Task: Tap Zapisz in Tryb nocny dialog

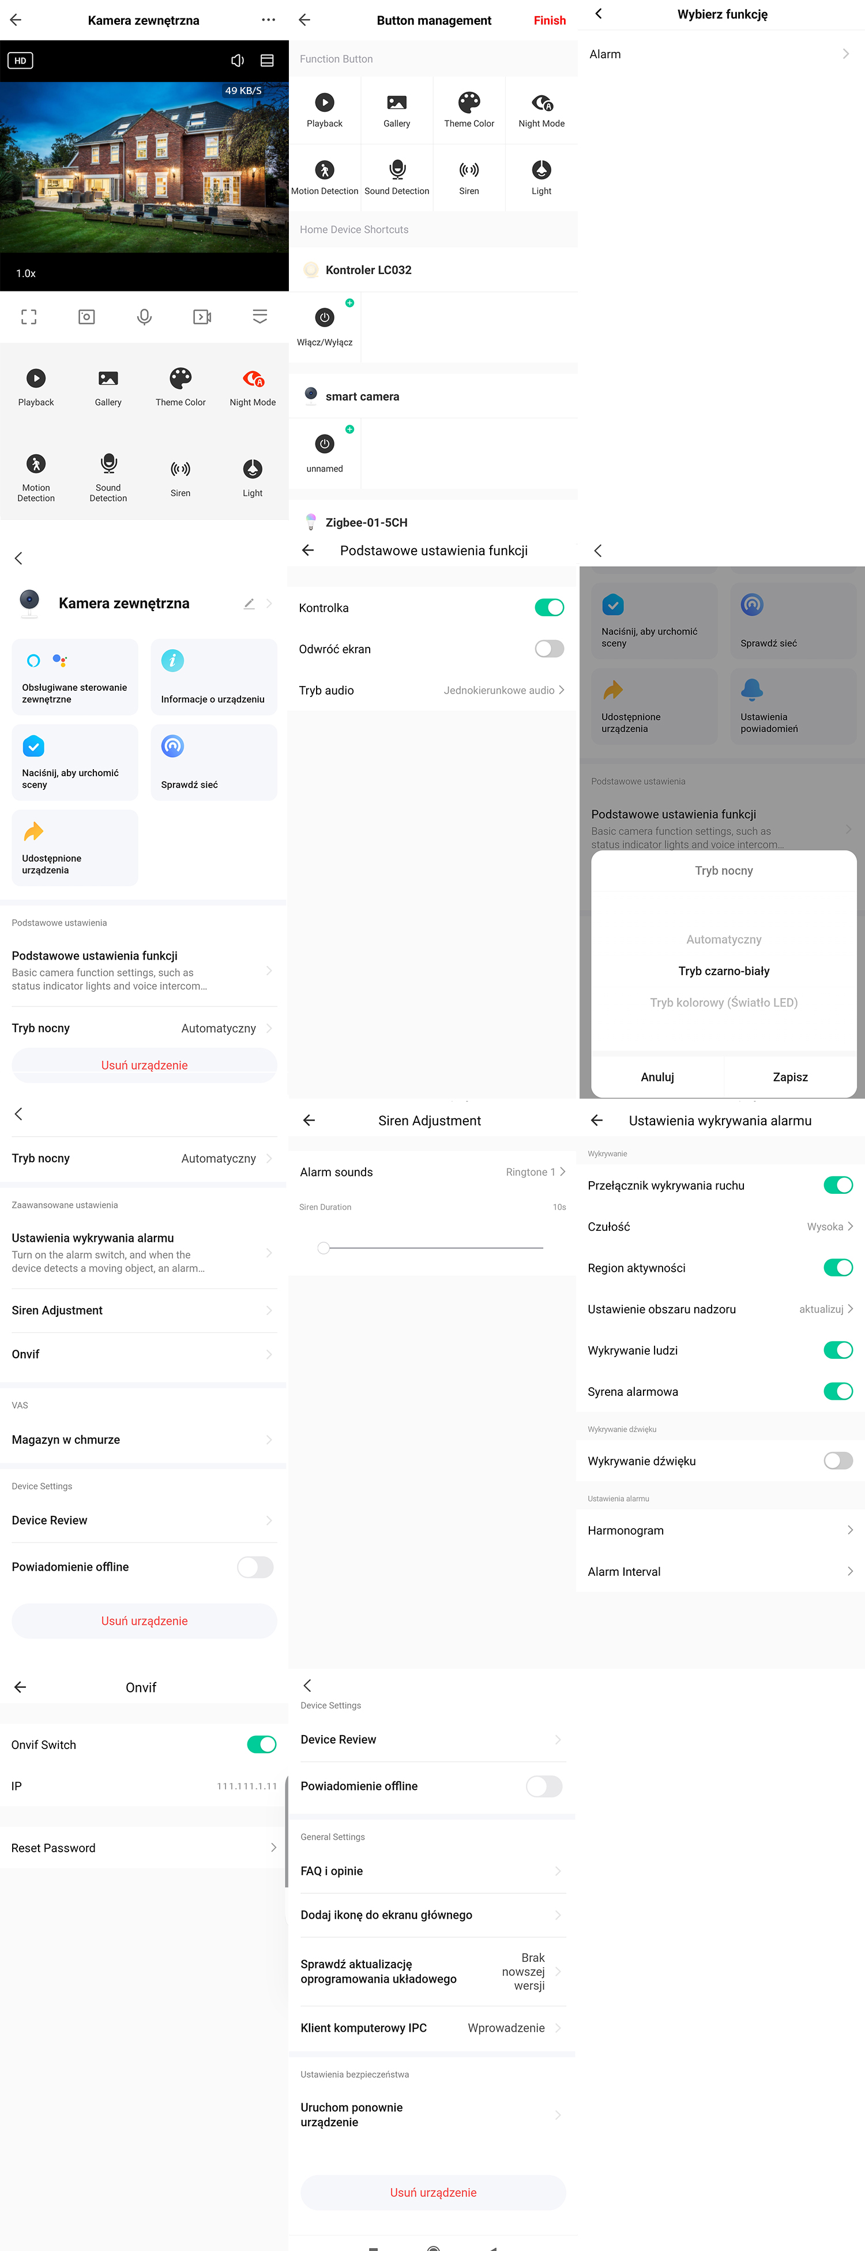Action: pos(790,1077)
